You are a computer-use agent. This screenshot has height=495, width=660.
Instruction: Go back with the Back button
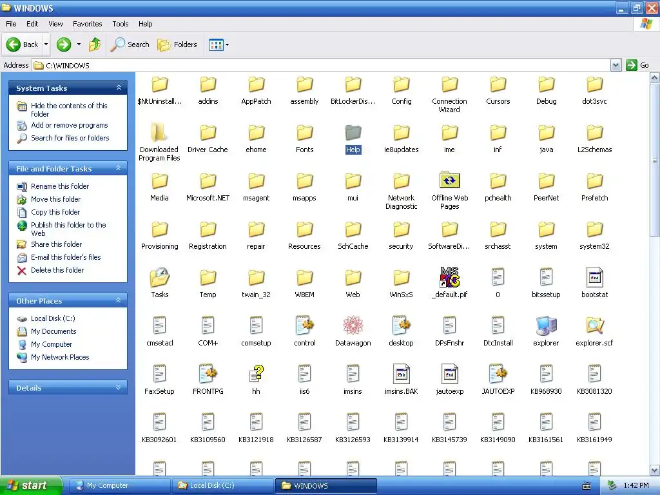pyautogui.click(x=23, y=44)
